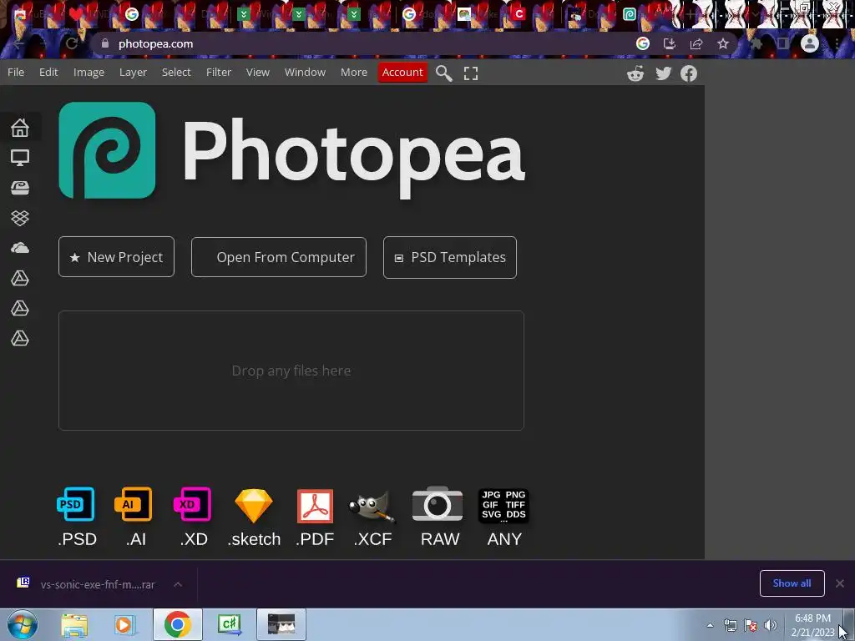Click the share icon in address bar
Viewport: 855px width, 641px height.
tap(696, 43)
